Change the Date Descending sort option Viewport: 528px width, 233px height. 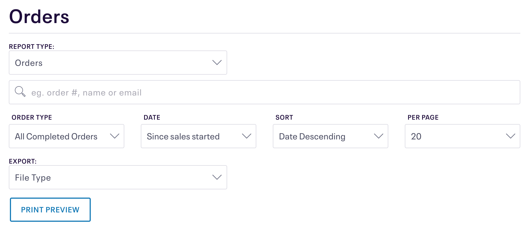point(331,136)
